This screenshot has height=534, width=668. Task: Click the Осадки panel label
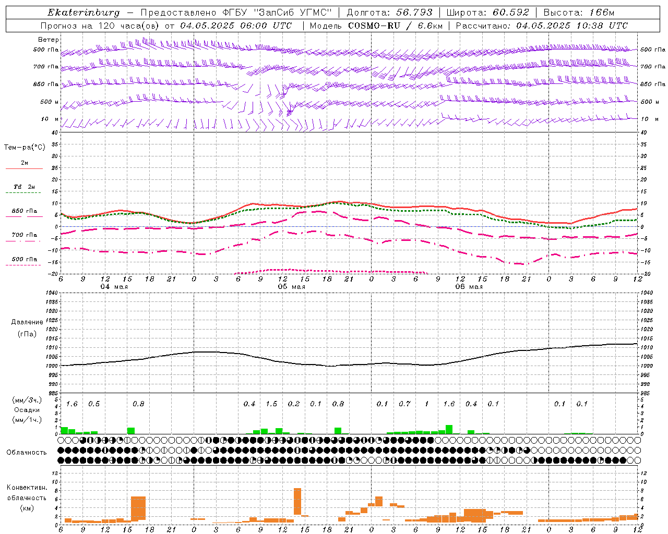(27, 410)
